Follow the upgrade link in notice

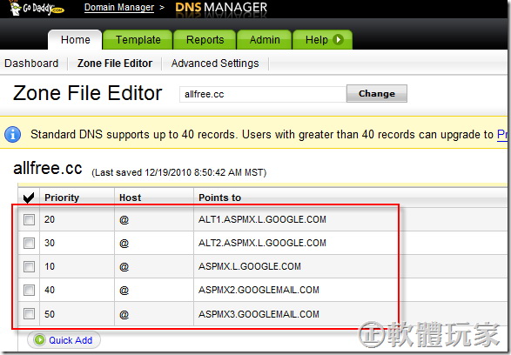(x=502, y=134)
